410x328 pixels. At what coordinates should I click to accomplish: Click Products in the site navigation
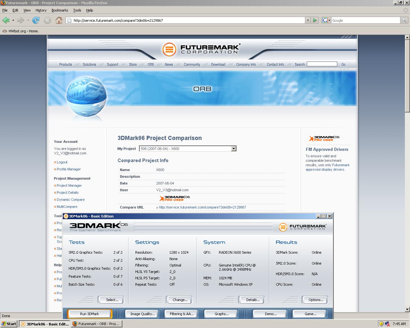click(x=66, y=64)
